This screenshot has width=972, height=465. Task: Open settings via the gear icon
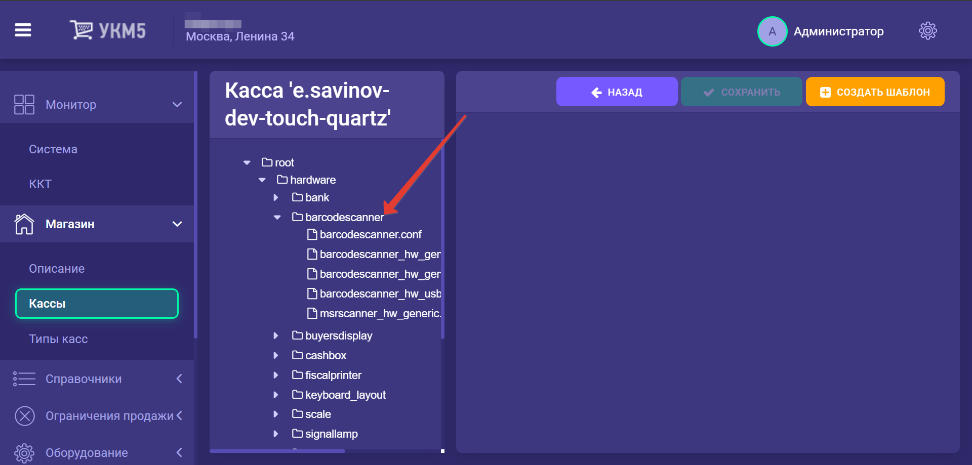click(x=927, y=31)
